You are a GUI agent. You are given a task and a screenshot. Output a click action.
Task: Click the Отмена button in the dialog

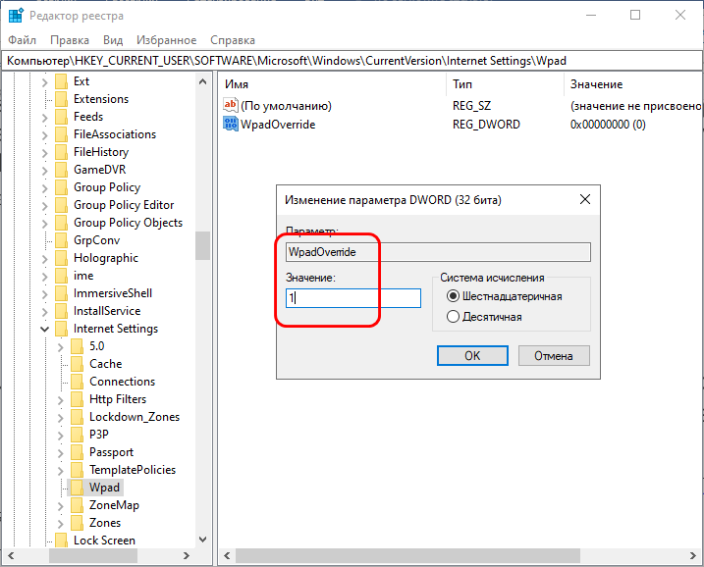[x=554, y=356]
